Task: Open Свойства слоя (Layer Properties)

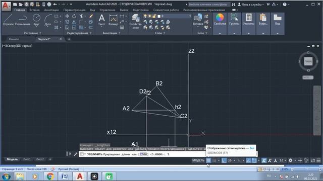Action: pyautogui.click(x=135, y=21)
